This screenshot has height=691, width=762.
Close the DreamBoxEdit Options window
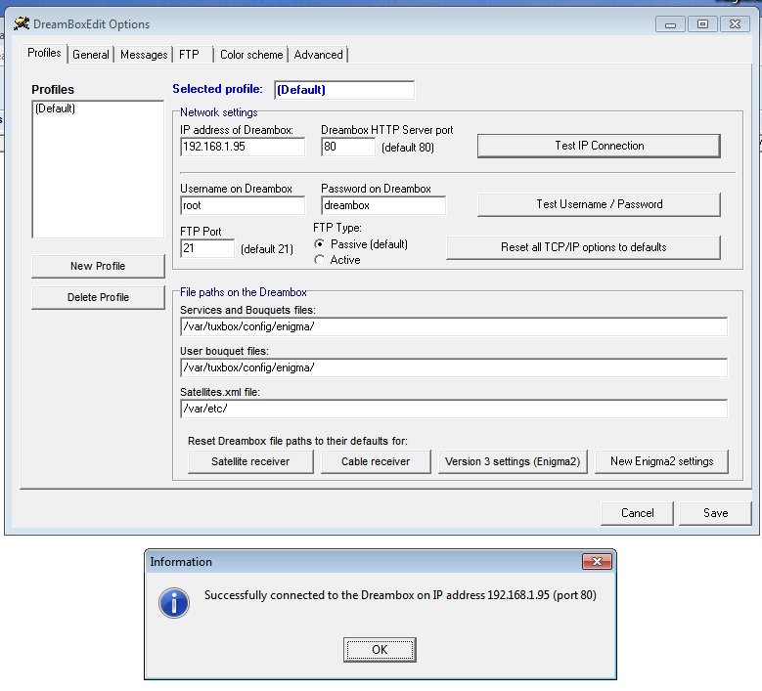click(x=735, y=24)
